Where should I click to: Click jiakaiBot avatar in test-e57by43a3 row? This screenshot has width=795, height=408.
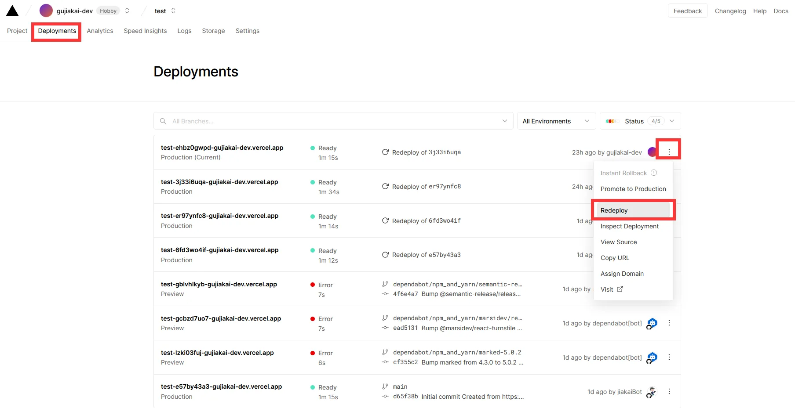tap(652, 392)
